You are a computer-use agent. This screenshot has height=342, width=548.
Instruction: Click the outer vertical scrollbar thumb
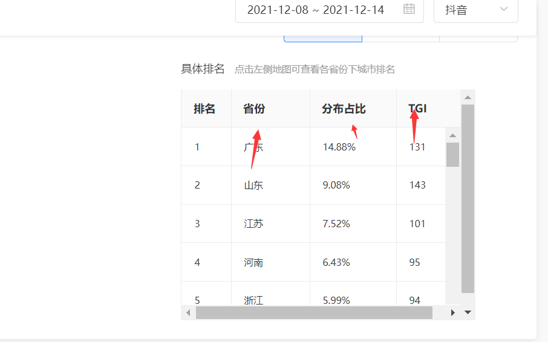coord(468,199)
